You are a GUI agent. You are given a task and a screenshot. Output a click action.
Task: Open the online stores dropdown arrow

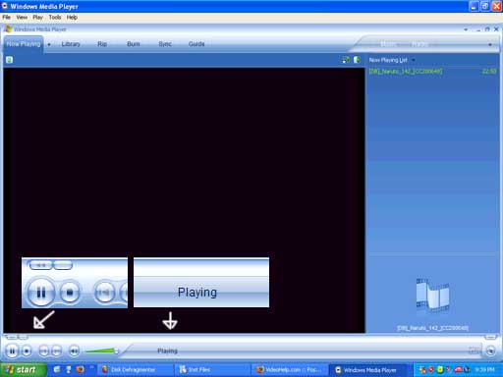(x=490, y=44)
